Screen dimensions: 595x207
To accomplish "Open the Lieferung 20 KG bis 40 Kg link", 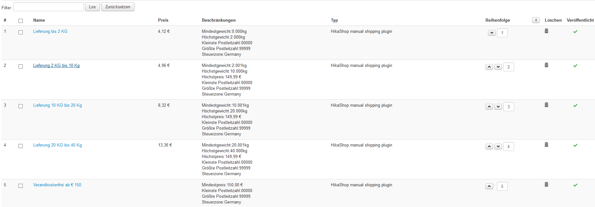I will 57,145.
